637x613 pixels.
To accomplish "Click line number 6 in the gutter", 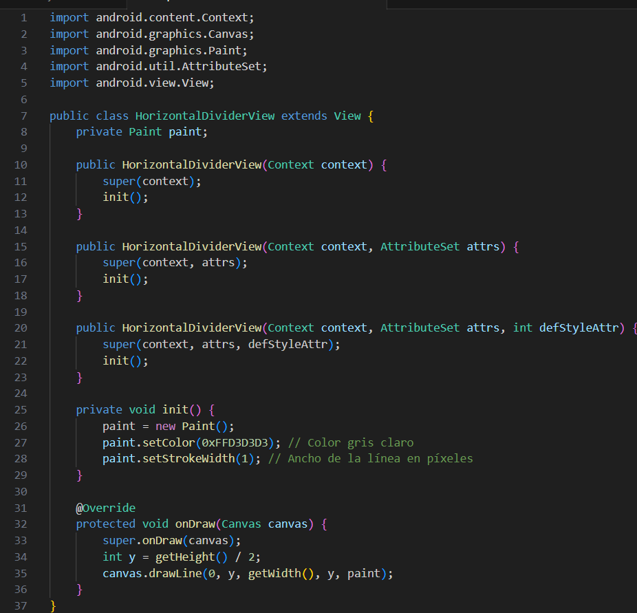I will coord(24,100).
